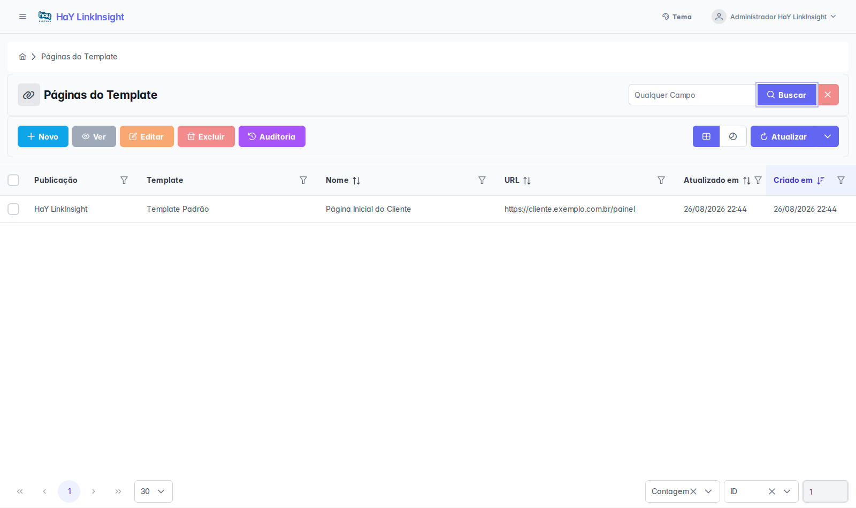Go to home via breadcrumb icon
The height and width of the screenshot is (508, 856).
pyautogui.click(x=22, y=57)
